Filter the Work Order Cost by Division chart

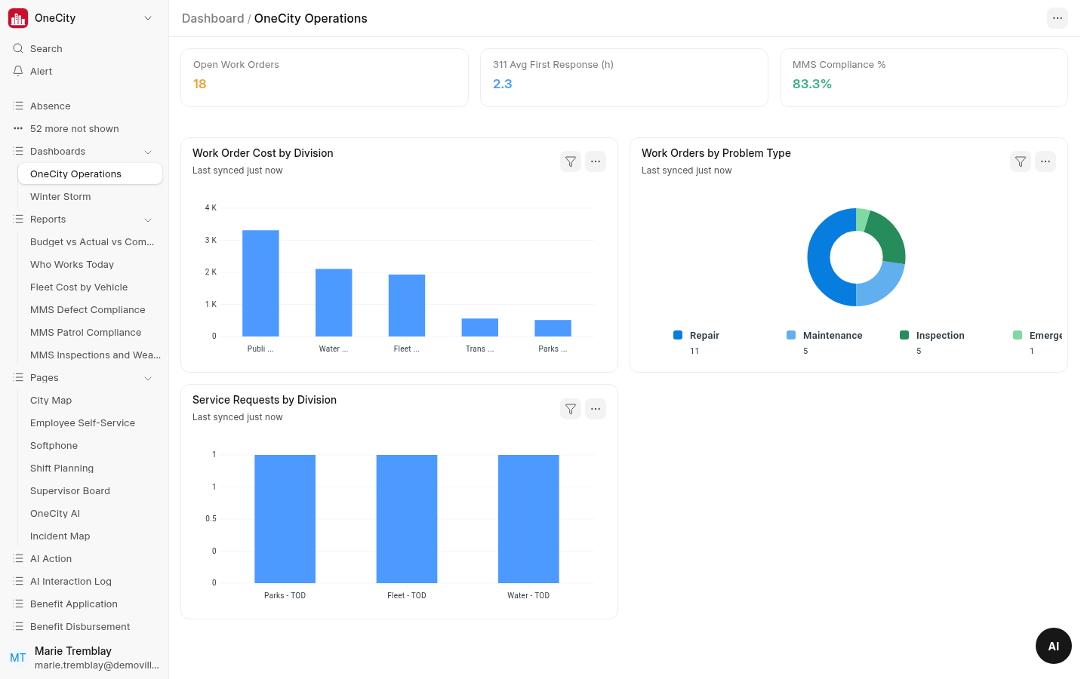click(x=571, y=161)
